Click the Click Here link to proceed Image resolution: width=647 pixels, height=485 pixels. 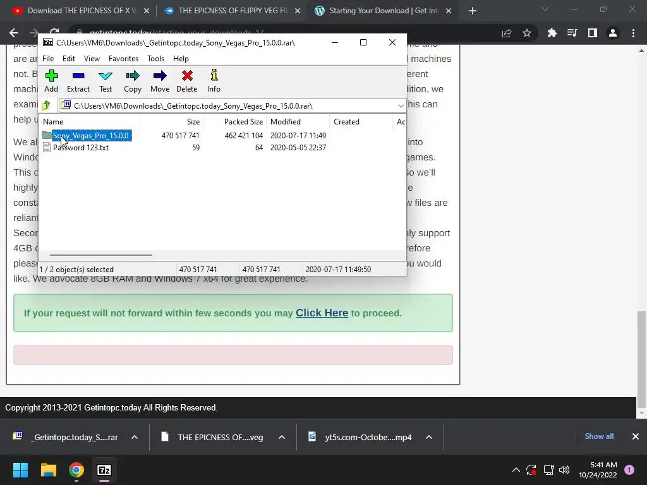click(x=322, y=313)
